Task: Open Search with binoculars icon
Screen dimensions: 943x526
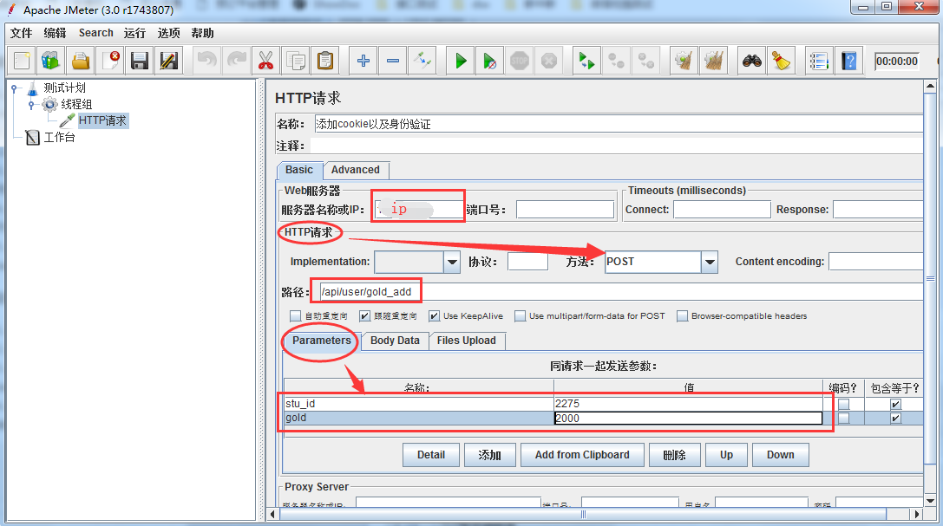Action: point(752,61)
